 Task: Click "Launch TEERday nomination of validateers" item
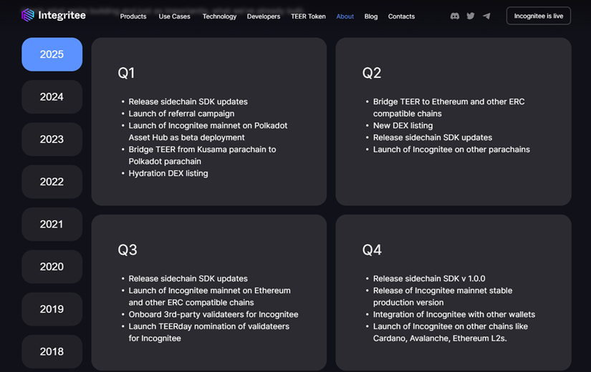click(x=208, y=332)
